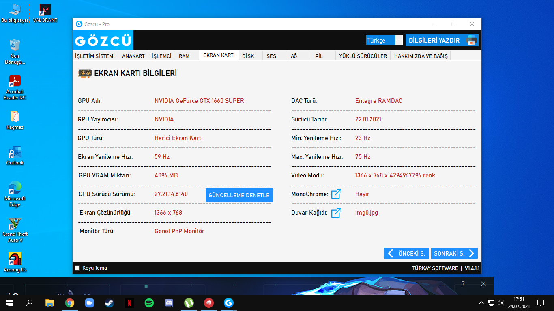Select the Microsoft Edge desktop shortcut
This screenshot has width=554, height=311.
(x=15, y=194)
